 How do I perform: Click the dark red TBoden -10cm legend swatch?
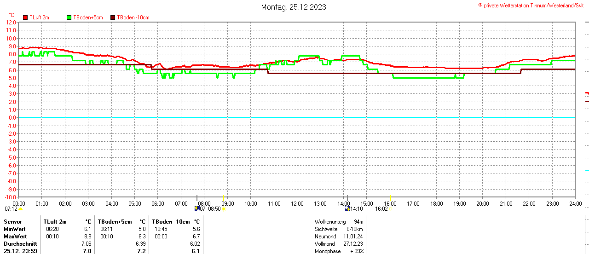pyautogui.click(x=113, y=17)
